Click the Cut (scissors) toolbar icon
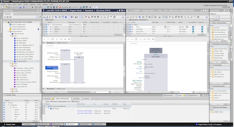Image resolution: width=234 pixels, height=127 pixels. point(24,7)
